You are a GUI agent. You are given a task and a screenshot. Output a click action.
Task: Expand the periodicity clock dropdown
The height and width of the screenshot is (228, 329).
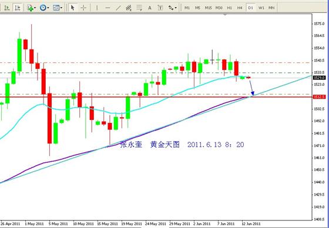[x=44, y=8]
